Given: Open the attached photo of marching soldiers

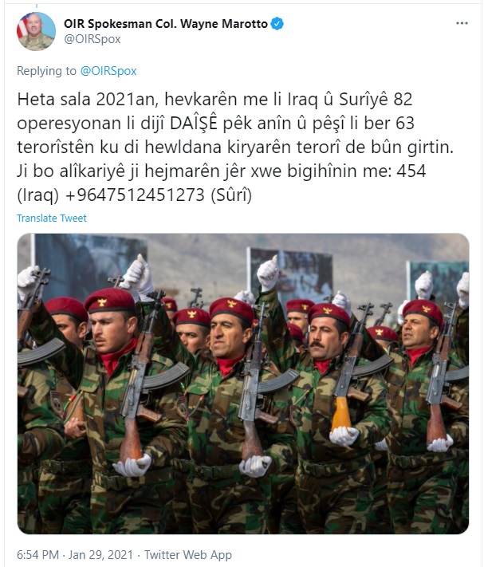Looking at the screenshot, I should [243, 384].
